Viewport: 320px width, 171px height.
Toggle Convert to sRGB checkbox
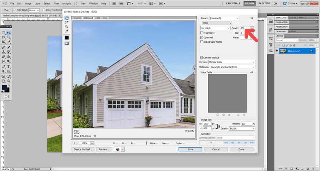pos(202,57)
